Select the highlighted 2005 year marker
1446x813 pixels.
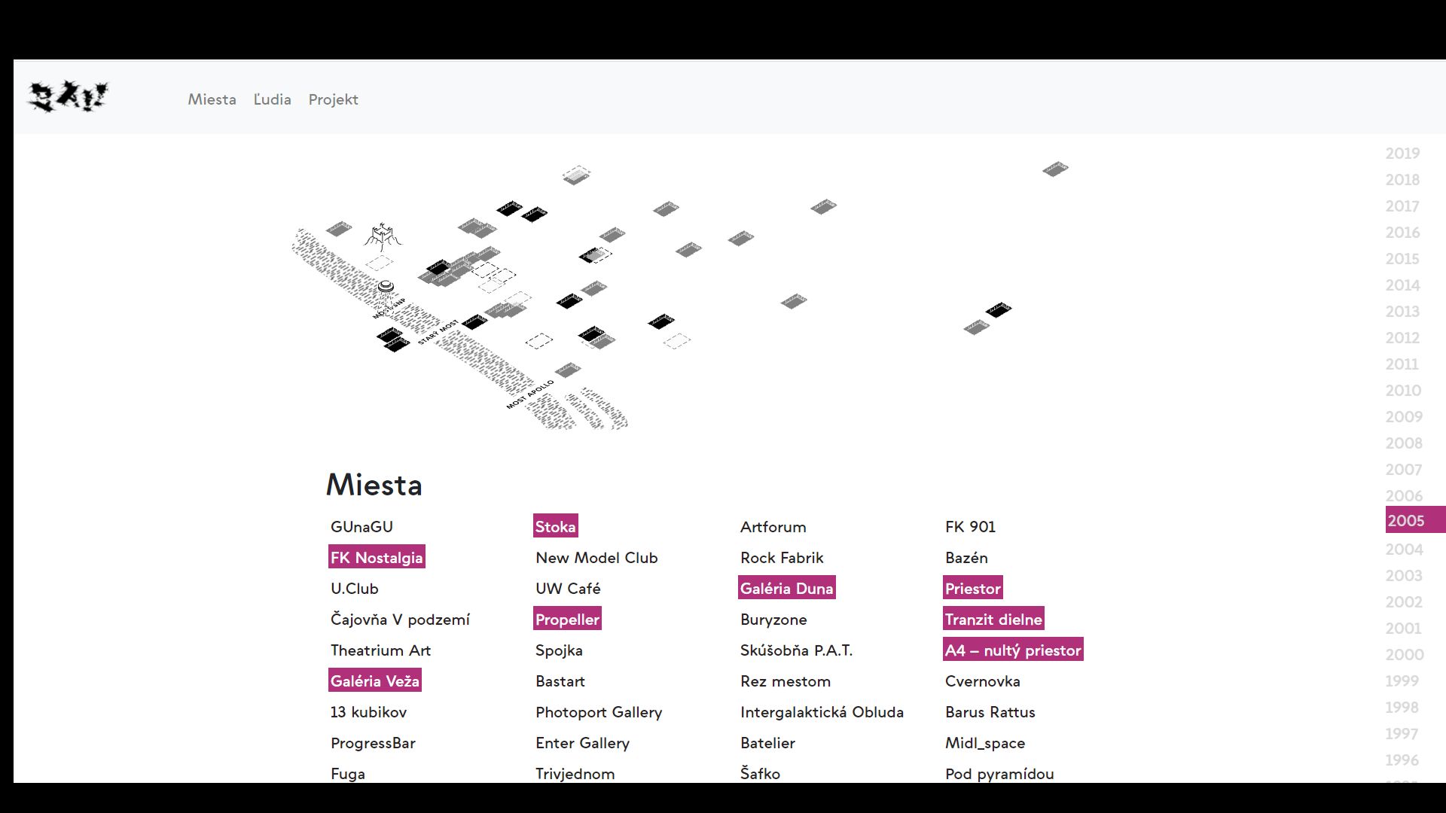tap(1406, 520)
